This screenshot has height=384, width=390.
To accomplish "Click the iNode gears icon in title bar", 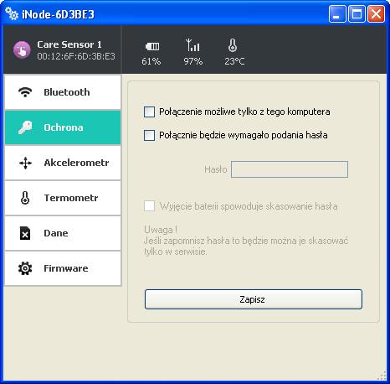I will click(x=12, y=13).
